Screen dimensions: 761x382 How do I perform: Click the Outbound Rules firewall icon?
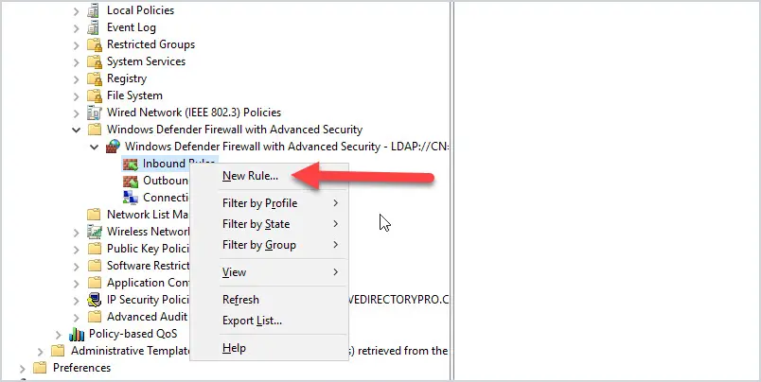point(131,181)
